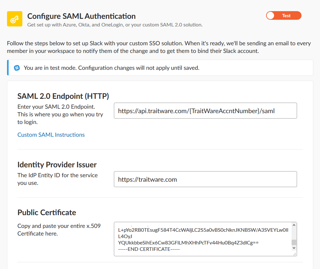Click the yellow SAML key icon

point(15,19)
